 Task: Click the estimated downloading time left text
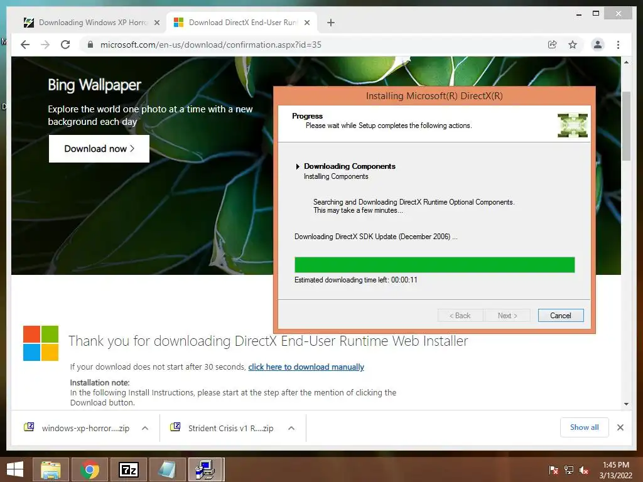click(x=355, y=280)
